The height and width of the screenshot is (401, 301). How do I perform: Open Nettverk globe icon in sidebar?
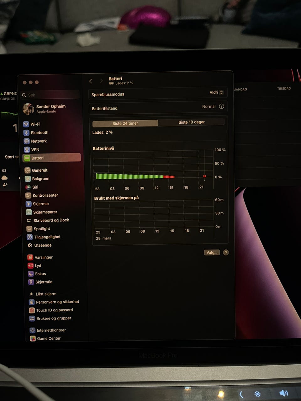pyautogui.click(x=27, y=141)
